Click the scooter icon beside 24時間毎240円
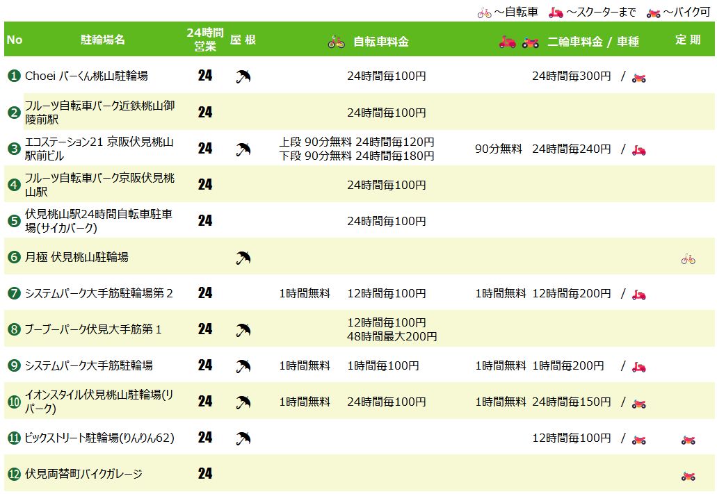 (x=638, y=149)
